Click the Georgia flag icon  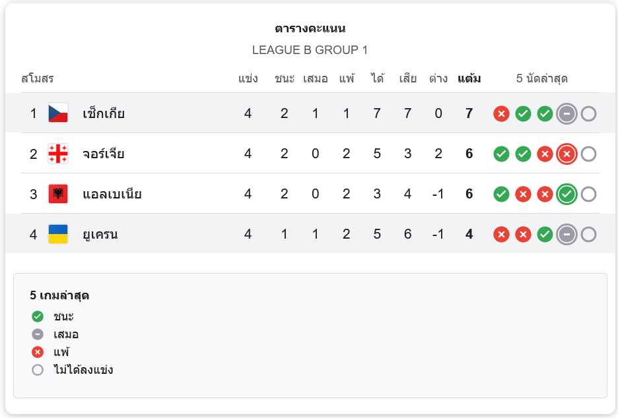(58, 154)
